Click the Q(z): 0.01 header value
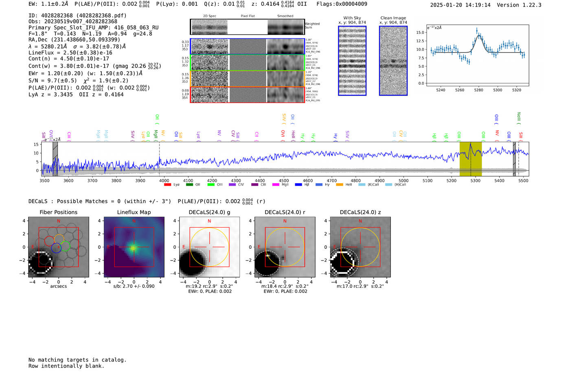This screenshot has height=388, width=570. click(219, 4)
